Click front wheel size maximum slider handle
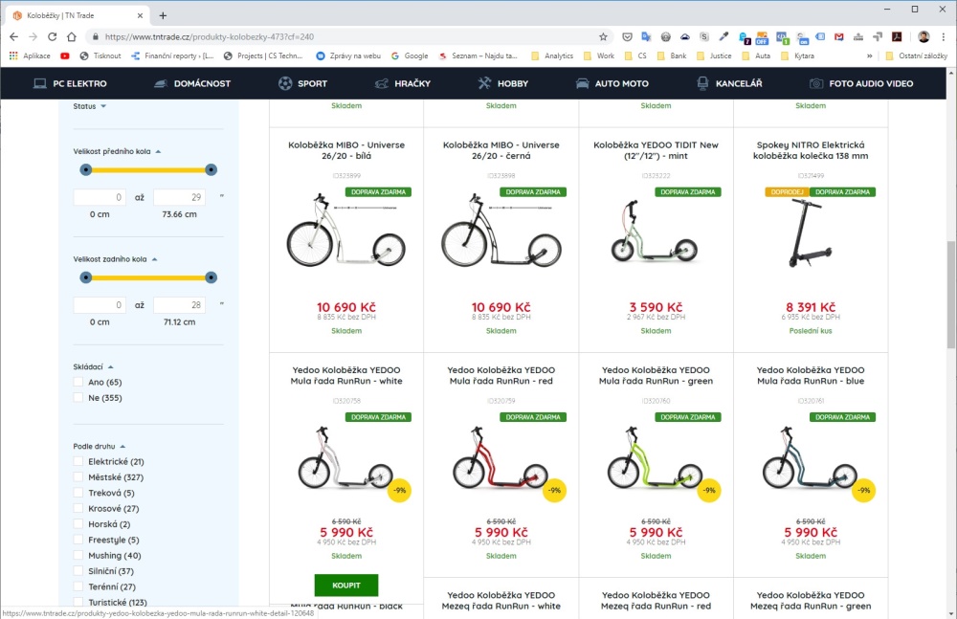The image size is (957, 619). (211, 169)
